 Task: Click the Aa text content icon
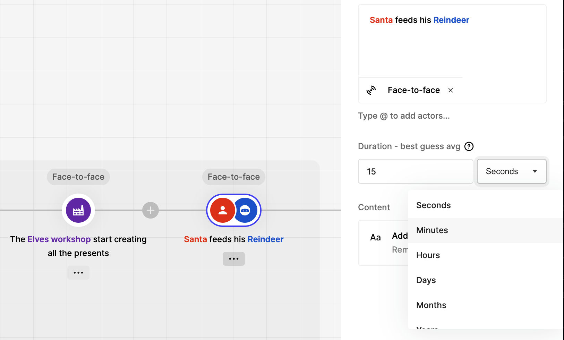click(x=375, y=237)
